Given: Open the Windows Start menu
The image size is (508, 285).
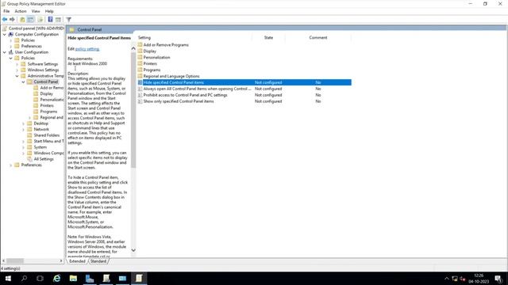Looking at the screenshot, I should pos(8,278).
